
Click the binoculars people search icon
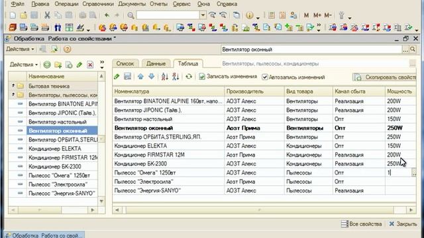58,28
